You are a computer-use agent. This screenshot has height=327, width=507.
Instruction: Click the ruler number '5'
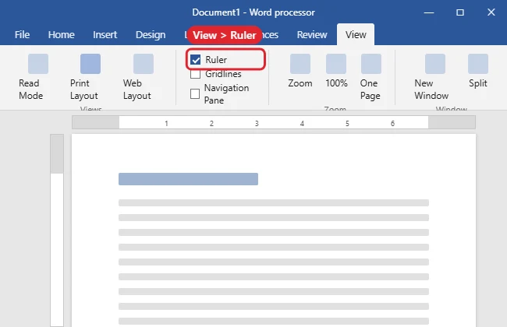pyautogui.click(x=347, y=123)
